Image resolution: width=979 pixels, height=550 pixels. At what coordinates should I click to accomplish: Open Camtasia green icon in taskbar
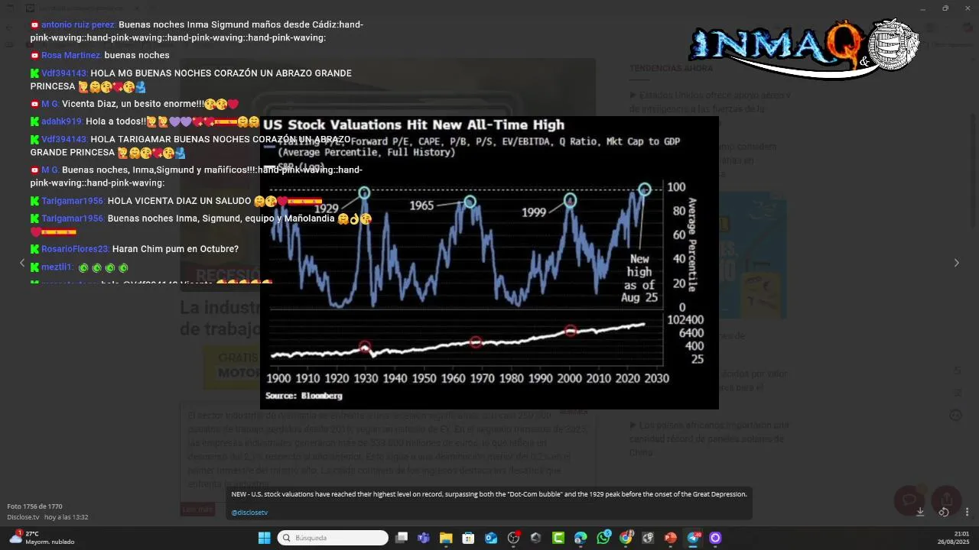coord(558,538)
